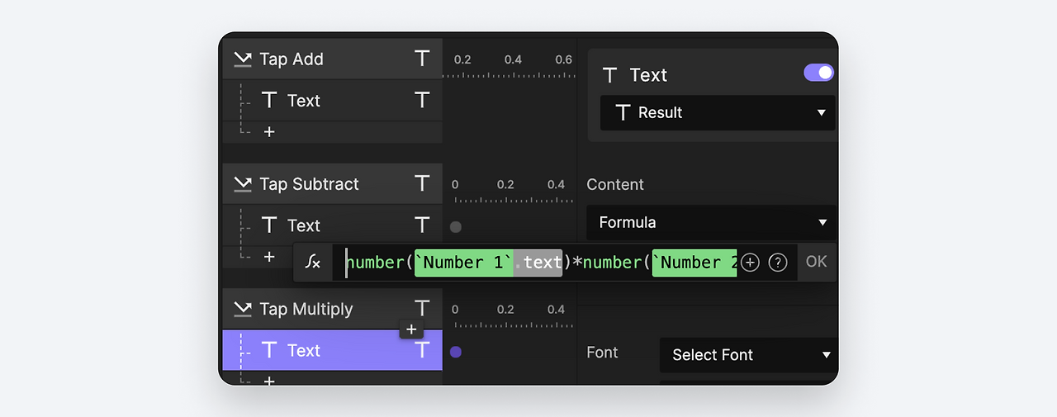Add response below Tap Add's Text
Viewport: 1057px width, 417px height.
(269, 132)
